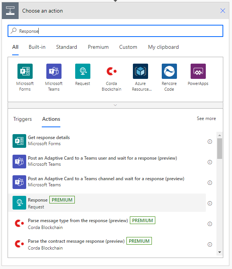Screen dimensions: 232x269
Task: Click the Microsoft Forms connector label
Action: tap(25, 86)
